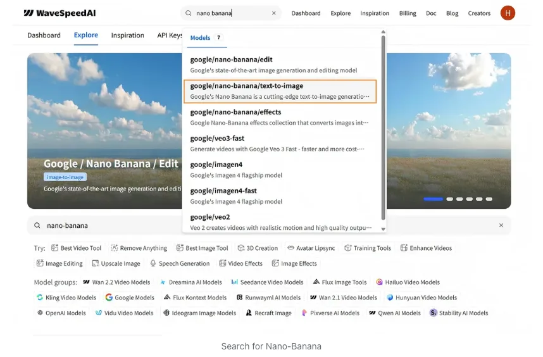Click the down arrow of results scrollbar
This screenshot has height=357, width=543.
(x=383, y=229)
